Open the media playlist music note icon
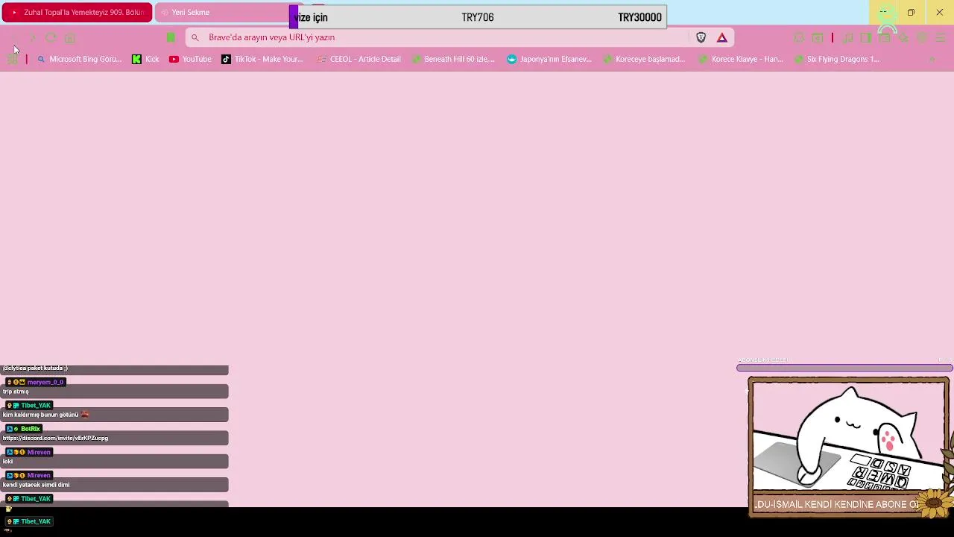 click(847, 37)
